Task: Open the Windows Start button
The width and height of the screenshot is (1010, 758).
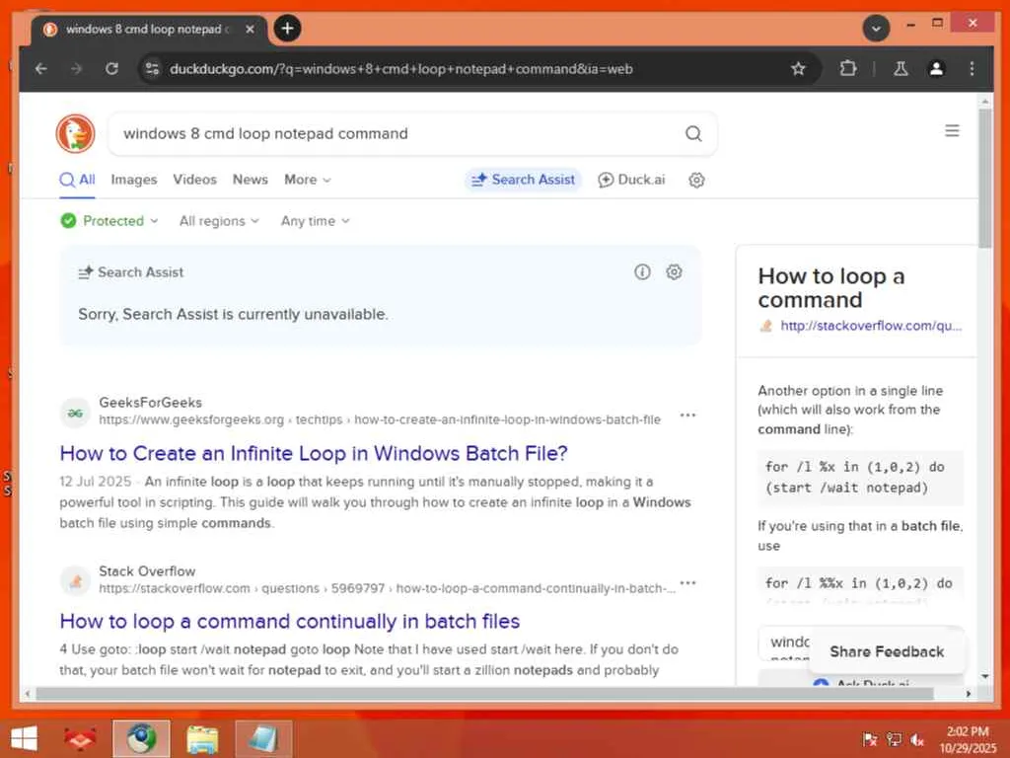Action: pyautogui.click(x=24, y=738)
